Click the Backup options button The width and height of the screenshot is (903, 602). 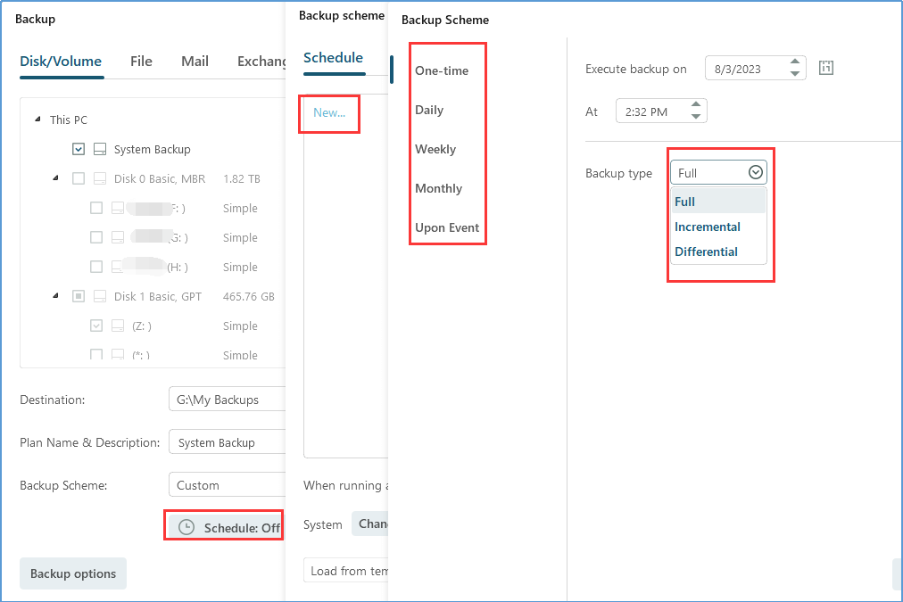click(x=73, y=573)
